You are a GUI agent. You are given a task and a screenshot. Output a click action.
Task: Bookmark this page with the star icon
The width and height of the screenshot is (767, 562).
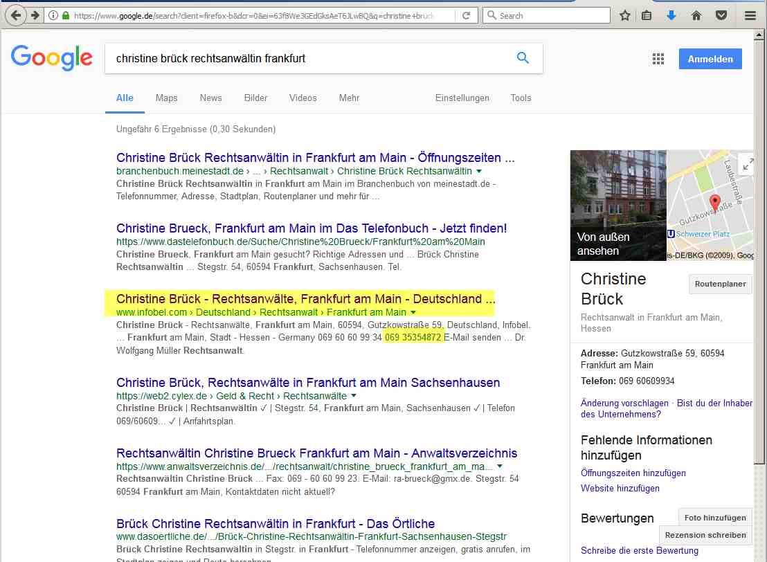[x=624, y=15]
